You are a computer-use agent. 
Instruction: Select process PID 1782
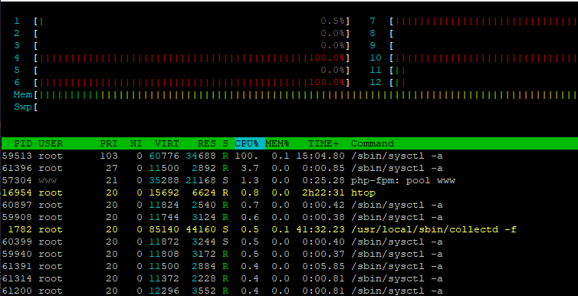pyautogui.click(x=290, y=229)
